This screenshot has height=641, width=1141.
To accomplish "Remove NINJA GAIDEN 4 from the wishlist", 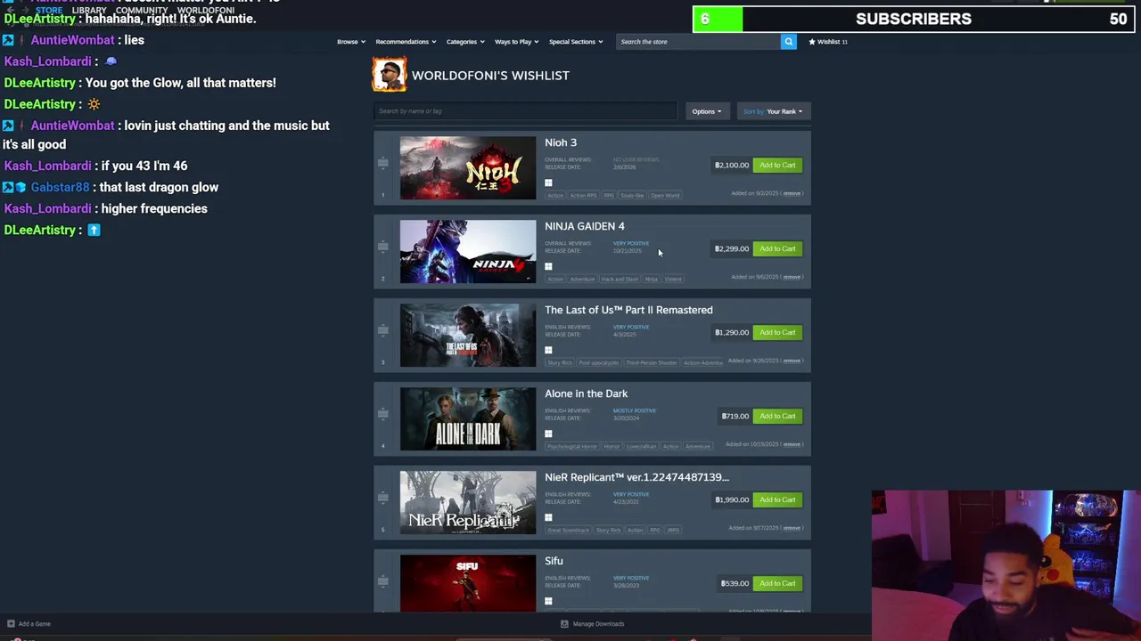I will 792,277.
